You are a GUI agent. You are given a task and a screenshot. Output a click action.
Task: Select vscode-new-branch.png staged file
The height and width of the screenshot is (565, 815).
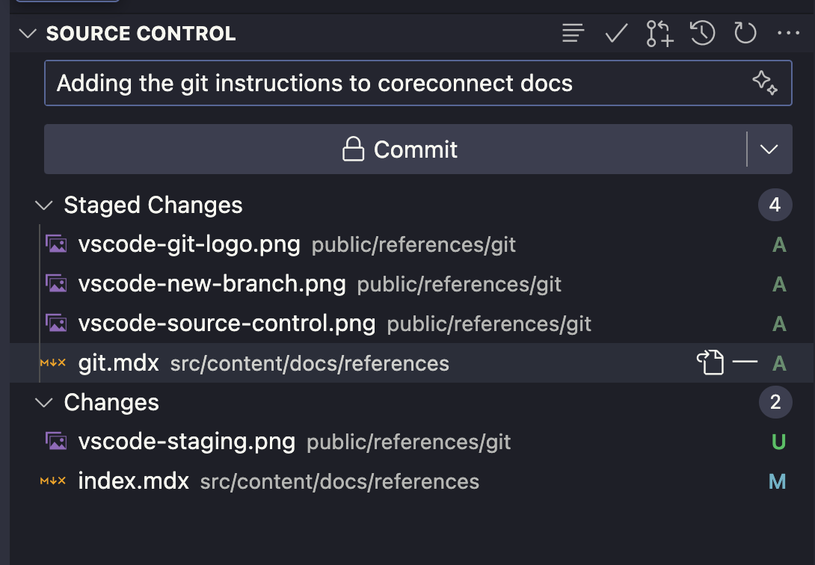(x=212, y=284)
